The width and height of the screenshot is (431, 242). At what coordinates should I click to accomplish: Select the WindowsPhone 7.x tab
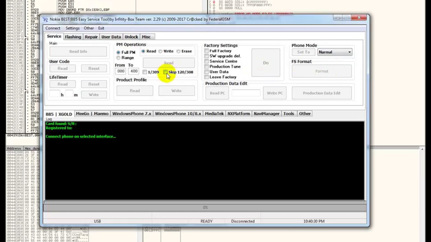pyautogui.click(x=132, y=114)
